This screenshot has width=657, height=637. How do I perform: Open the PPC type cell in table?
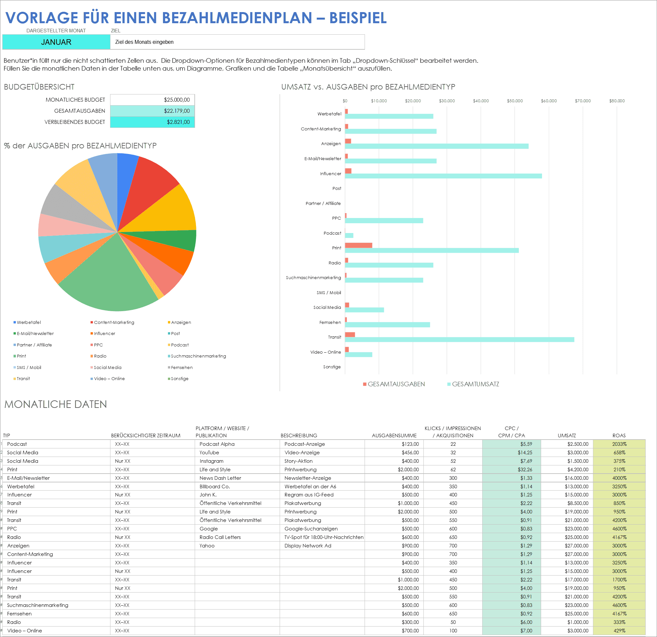(x=56, y=529)
